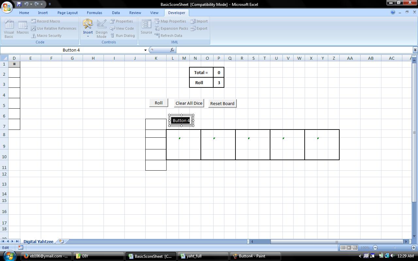
Task: Open the Office button menu
Action: pos(7,7)
